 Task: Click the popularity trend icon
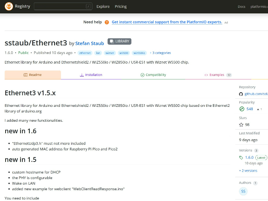(242, 109)
